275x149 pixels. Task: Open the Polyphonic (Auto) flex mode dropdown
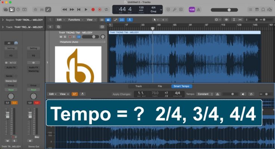[x=82, y=42]
